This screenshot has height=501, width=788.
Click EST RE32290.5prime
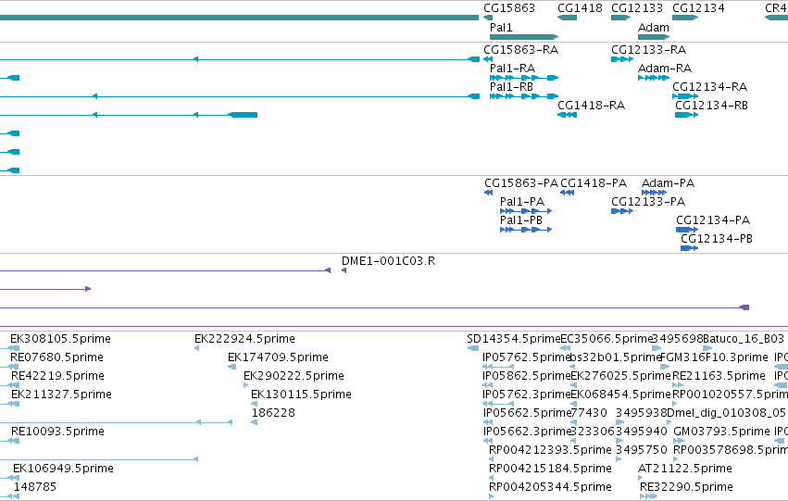click(x=686, y=487)
